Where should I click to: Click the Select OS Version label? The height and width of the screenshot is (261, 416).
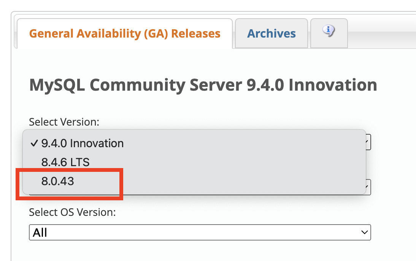click(x=72, y=212)
